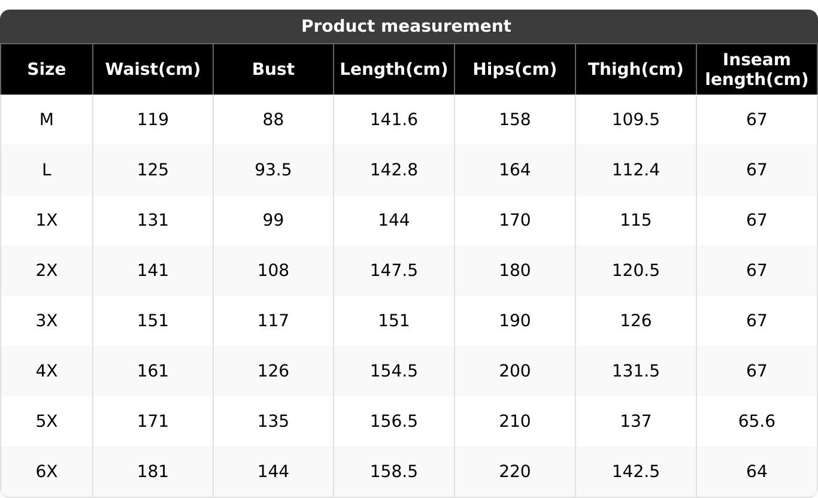Screen dimensions: 818x498
Task: Click the Bust column header
Action: (x=273, y=69)
